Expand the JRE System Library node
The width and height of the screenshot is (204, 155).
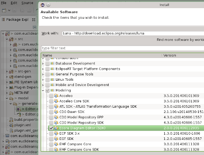(7, 82)
